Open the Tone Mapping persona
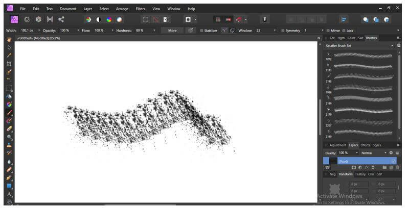The image size is (409, 208). point(50,19)
